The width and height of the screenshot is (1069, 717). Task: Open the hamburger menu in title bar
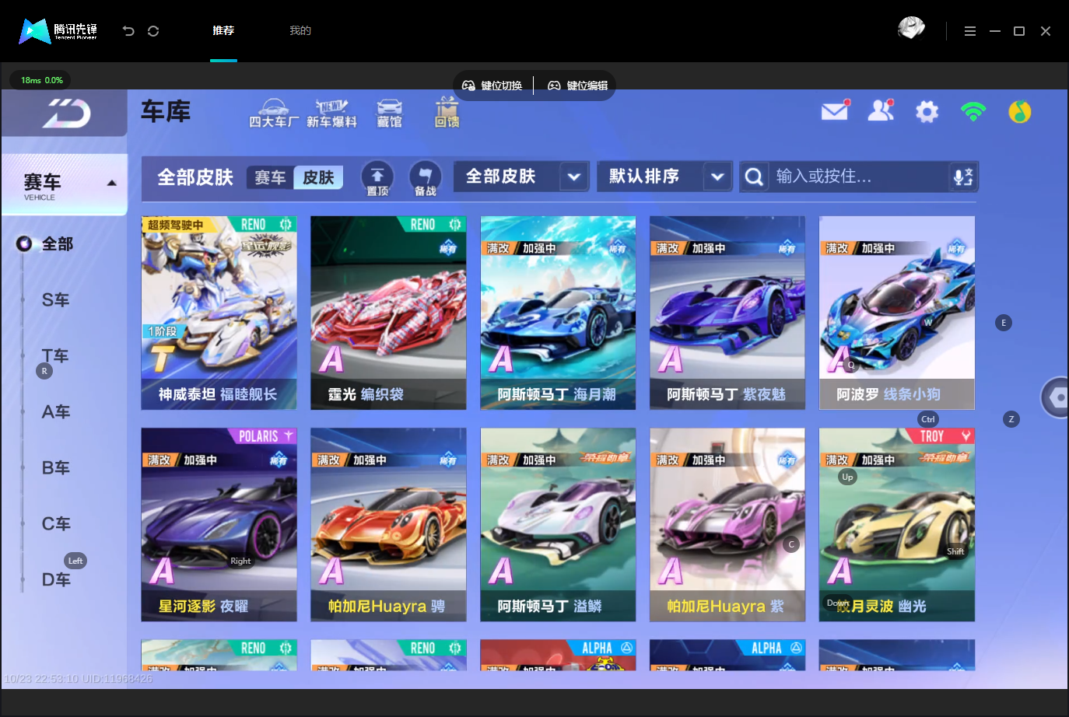970,31
